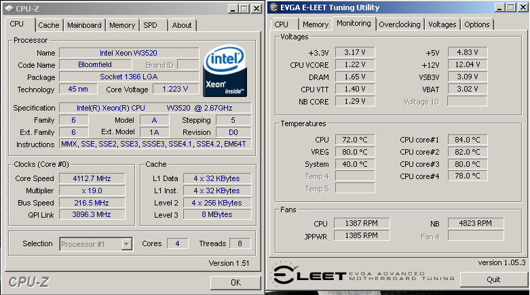The width and height of the screenshot is (530, 295).
Task: Click the CPU VTT reading 1.40 V
Action: coord(355,89)
